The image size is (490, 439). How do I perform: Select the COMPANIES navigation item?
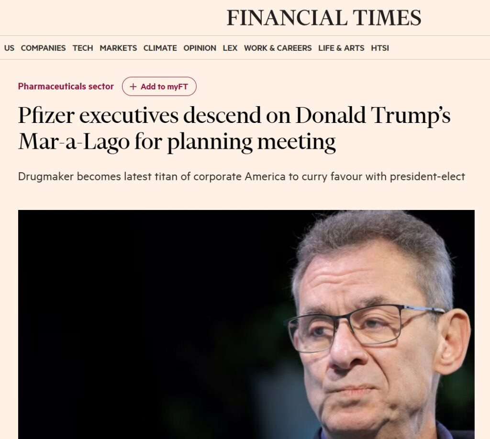pyautogui.click(x=44, y=48)
